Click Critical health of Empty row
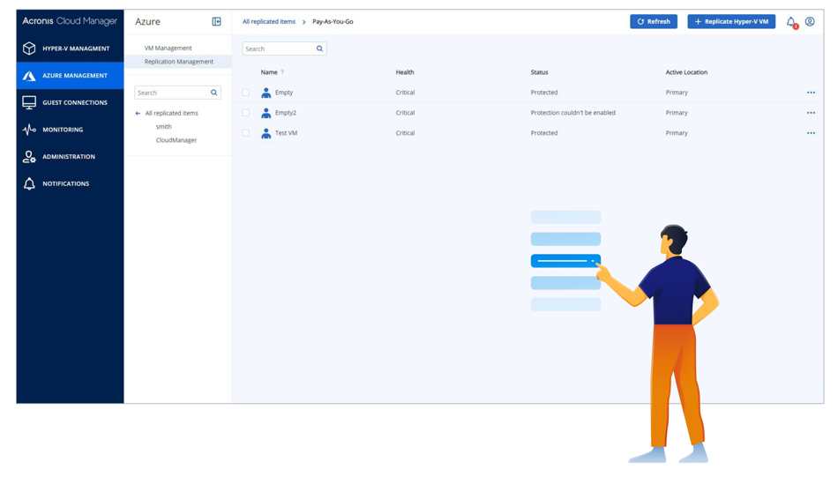The image size is (838, 477). click(x=405, y=93)
